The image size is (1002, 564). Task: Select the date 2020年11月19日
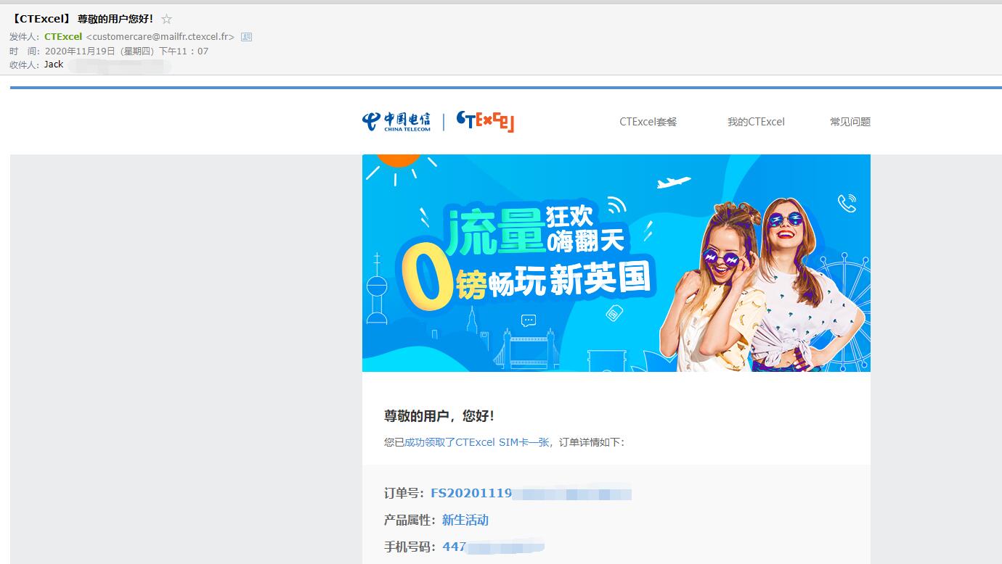tap(80, 51)
